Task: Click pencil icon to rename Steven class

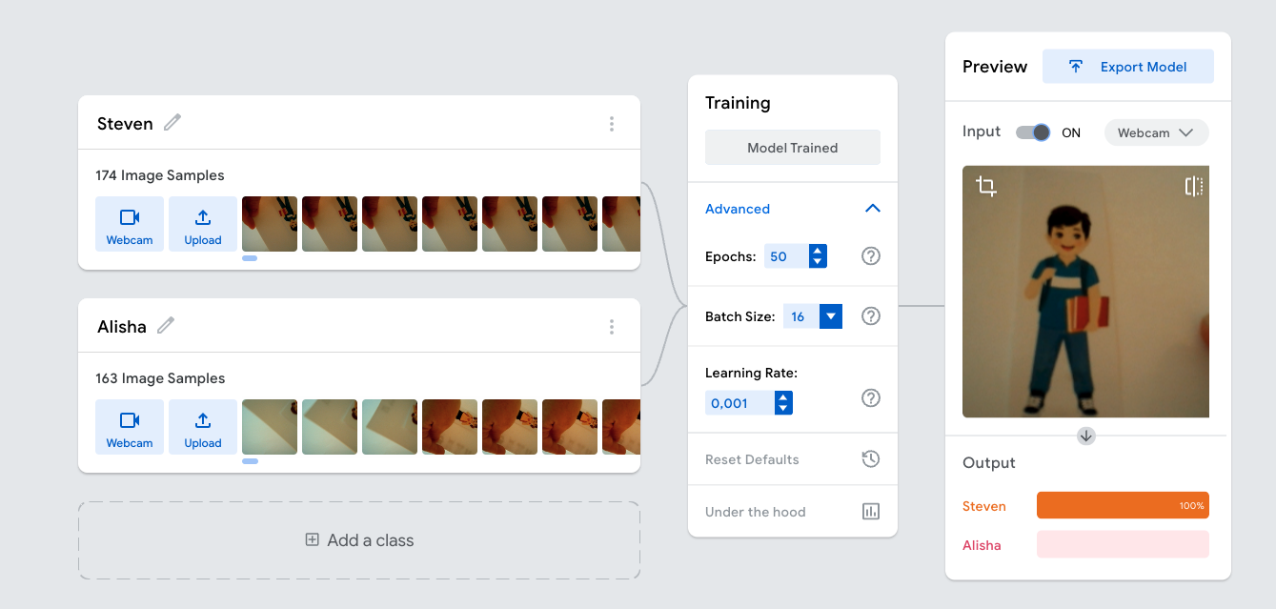Action: click(172, 123)
